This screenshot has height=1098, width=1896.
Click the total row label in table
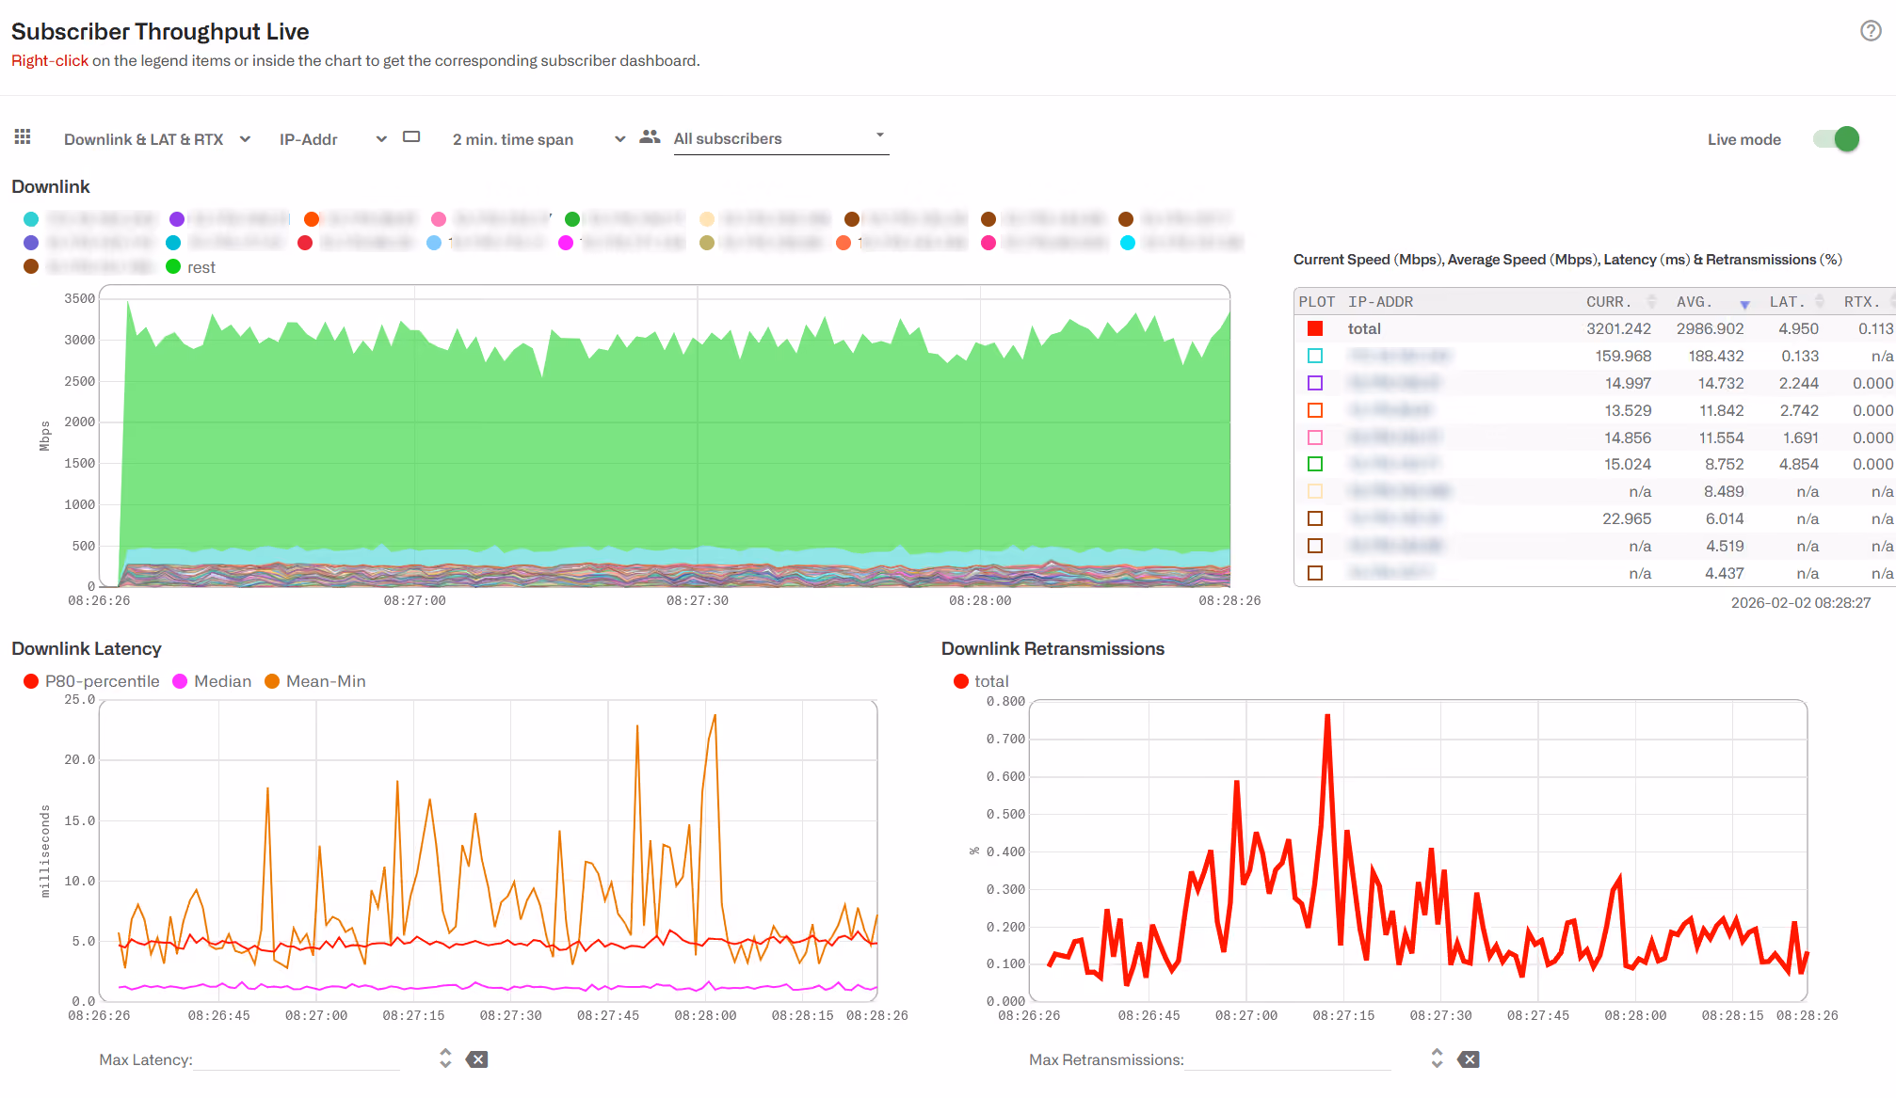coord(1364,328)
